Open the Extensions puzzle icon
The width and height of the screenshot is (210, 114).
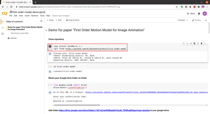pos(199,7)
